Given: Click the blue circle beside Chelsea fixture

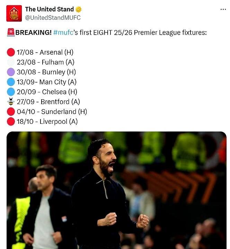Looking at the screenshot, I should tap(11, 92).
